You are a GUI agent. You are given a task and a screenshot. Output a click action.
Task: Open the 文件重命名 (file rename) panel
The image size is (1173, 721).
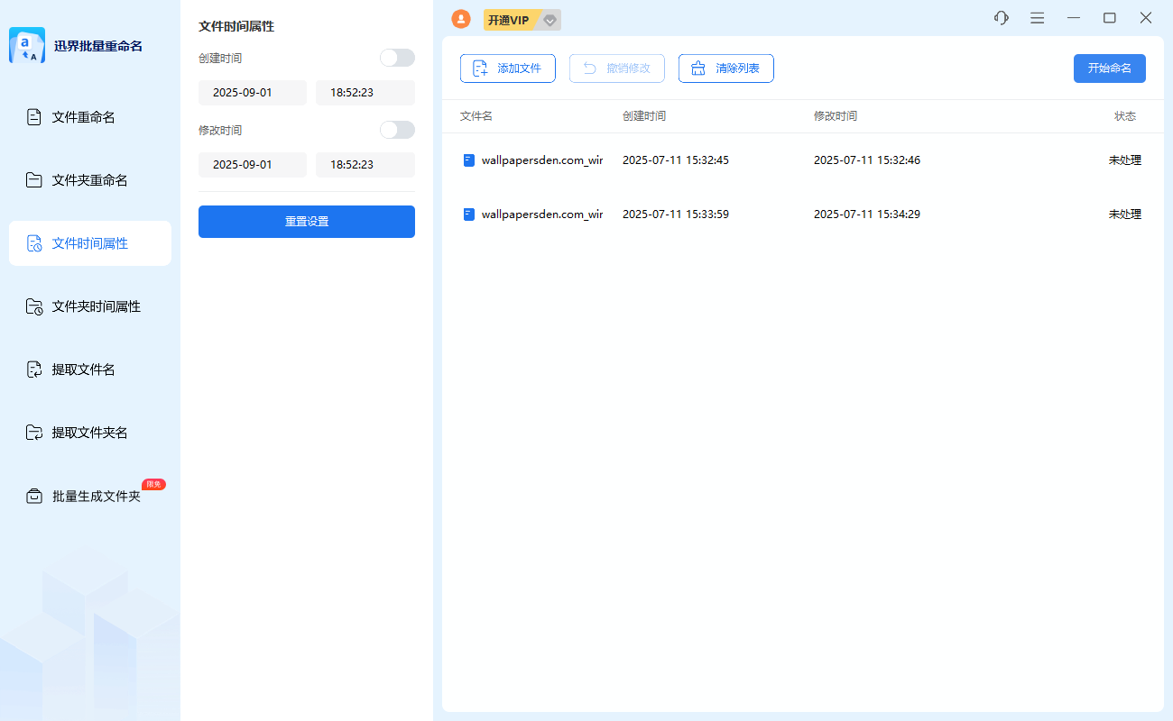coord(90,116)
